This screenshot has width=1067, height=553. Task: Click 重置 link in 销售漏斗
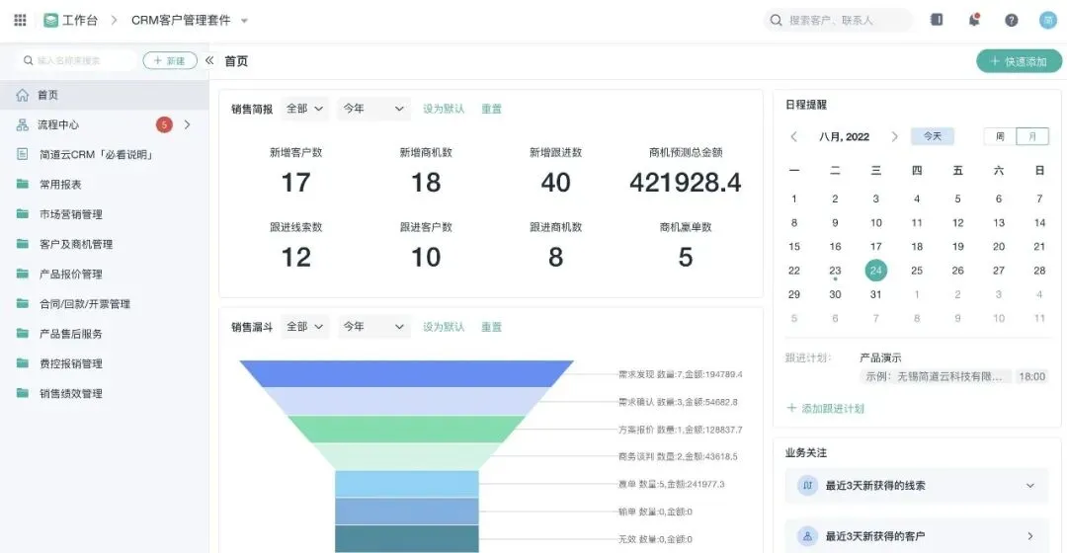(x=491, y=327)
